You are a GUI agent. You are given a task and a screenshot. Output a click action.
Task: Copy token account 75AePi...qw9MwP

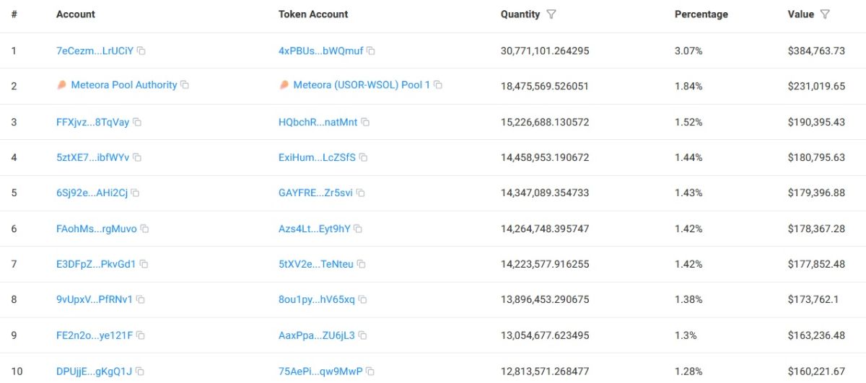[370, 371]
